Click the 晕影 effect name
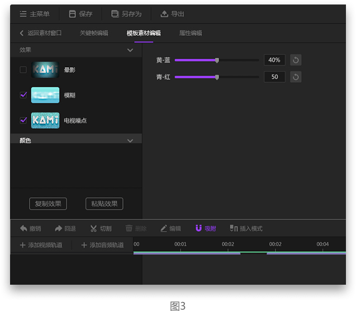The height and width of the screenshot is (311, 356). (69, 70)
